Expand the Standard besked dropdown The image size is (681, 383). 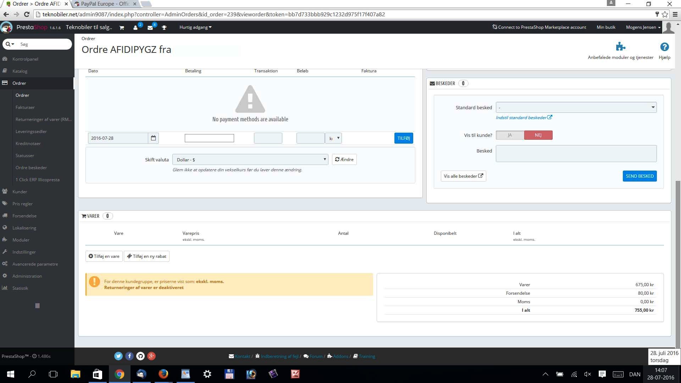(x=576, y=107)
